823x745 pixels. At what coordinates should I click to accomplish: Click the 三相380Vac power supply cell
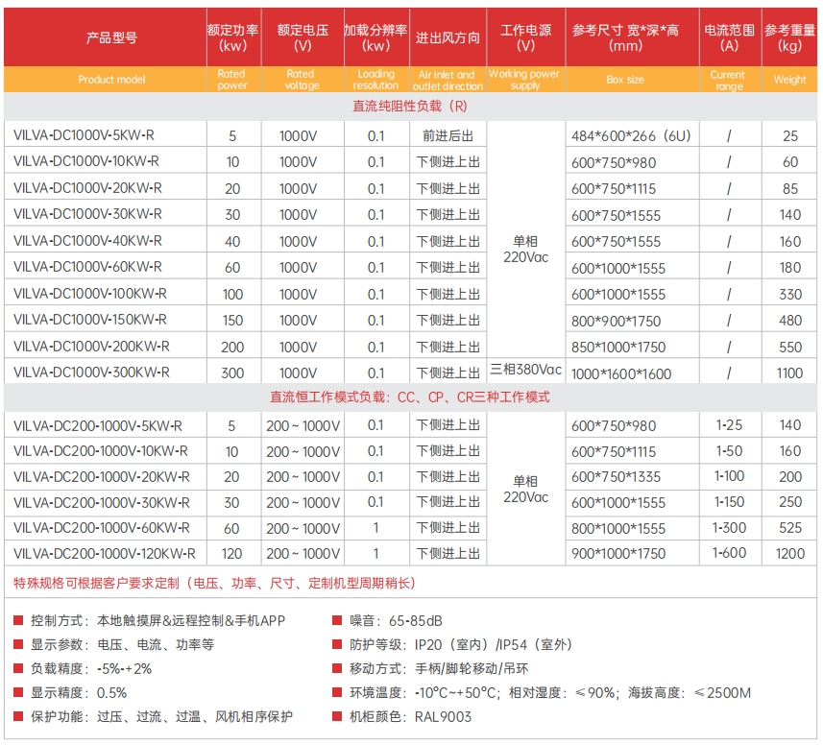[525, 370]
